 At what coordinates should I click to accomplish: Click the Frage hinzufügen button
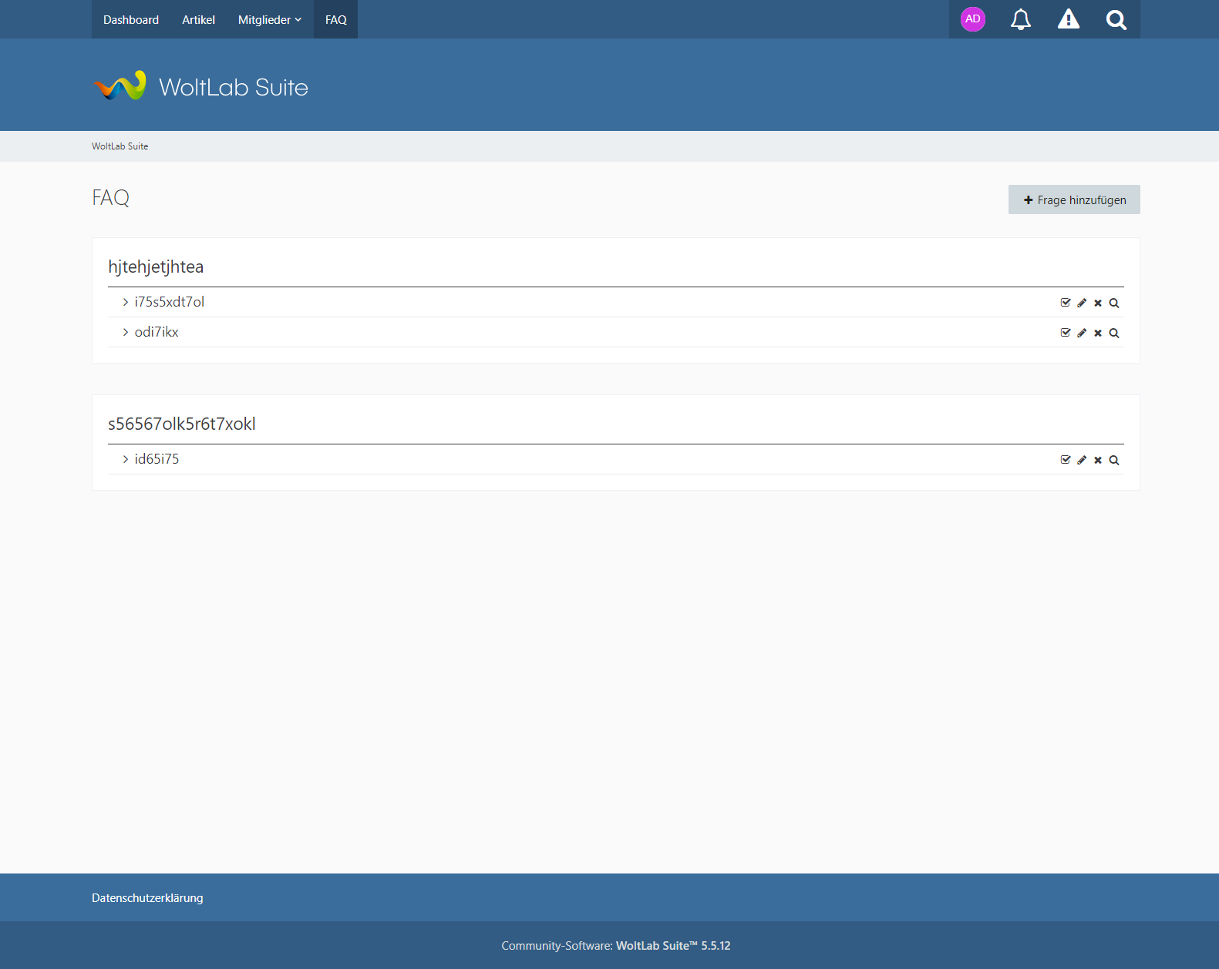pos(1073,199)
